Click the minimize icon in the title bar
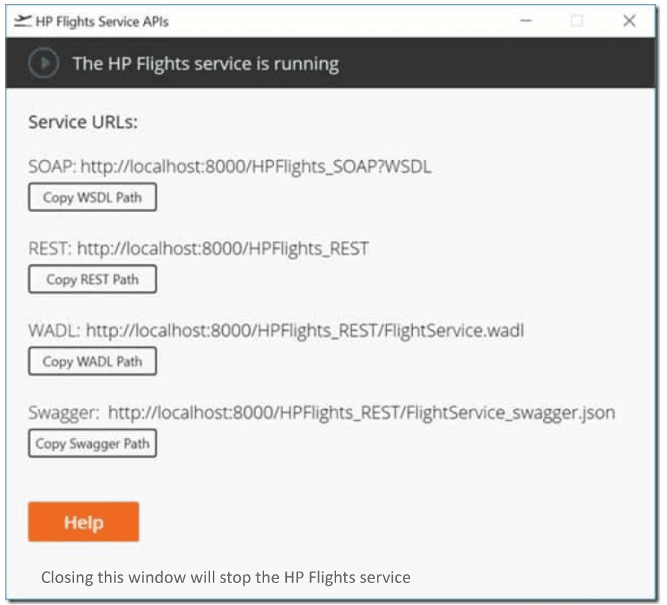This screenshot has width=667, height=605. (526, 21)
